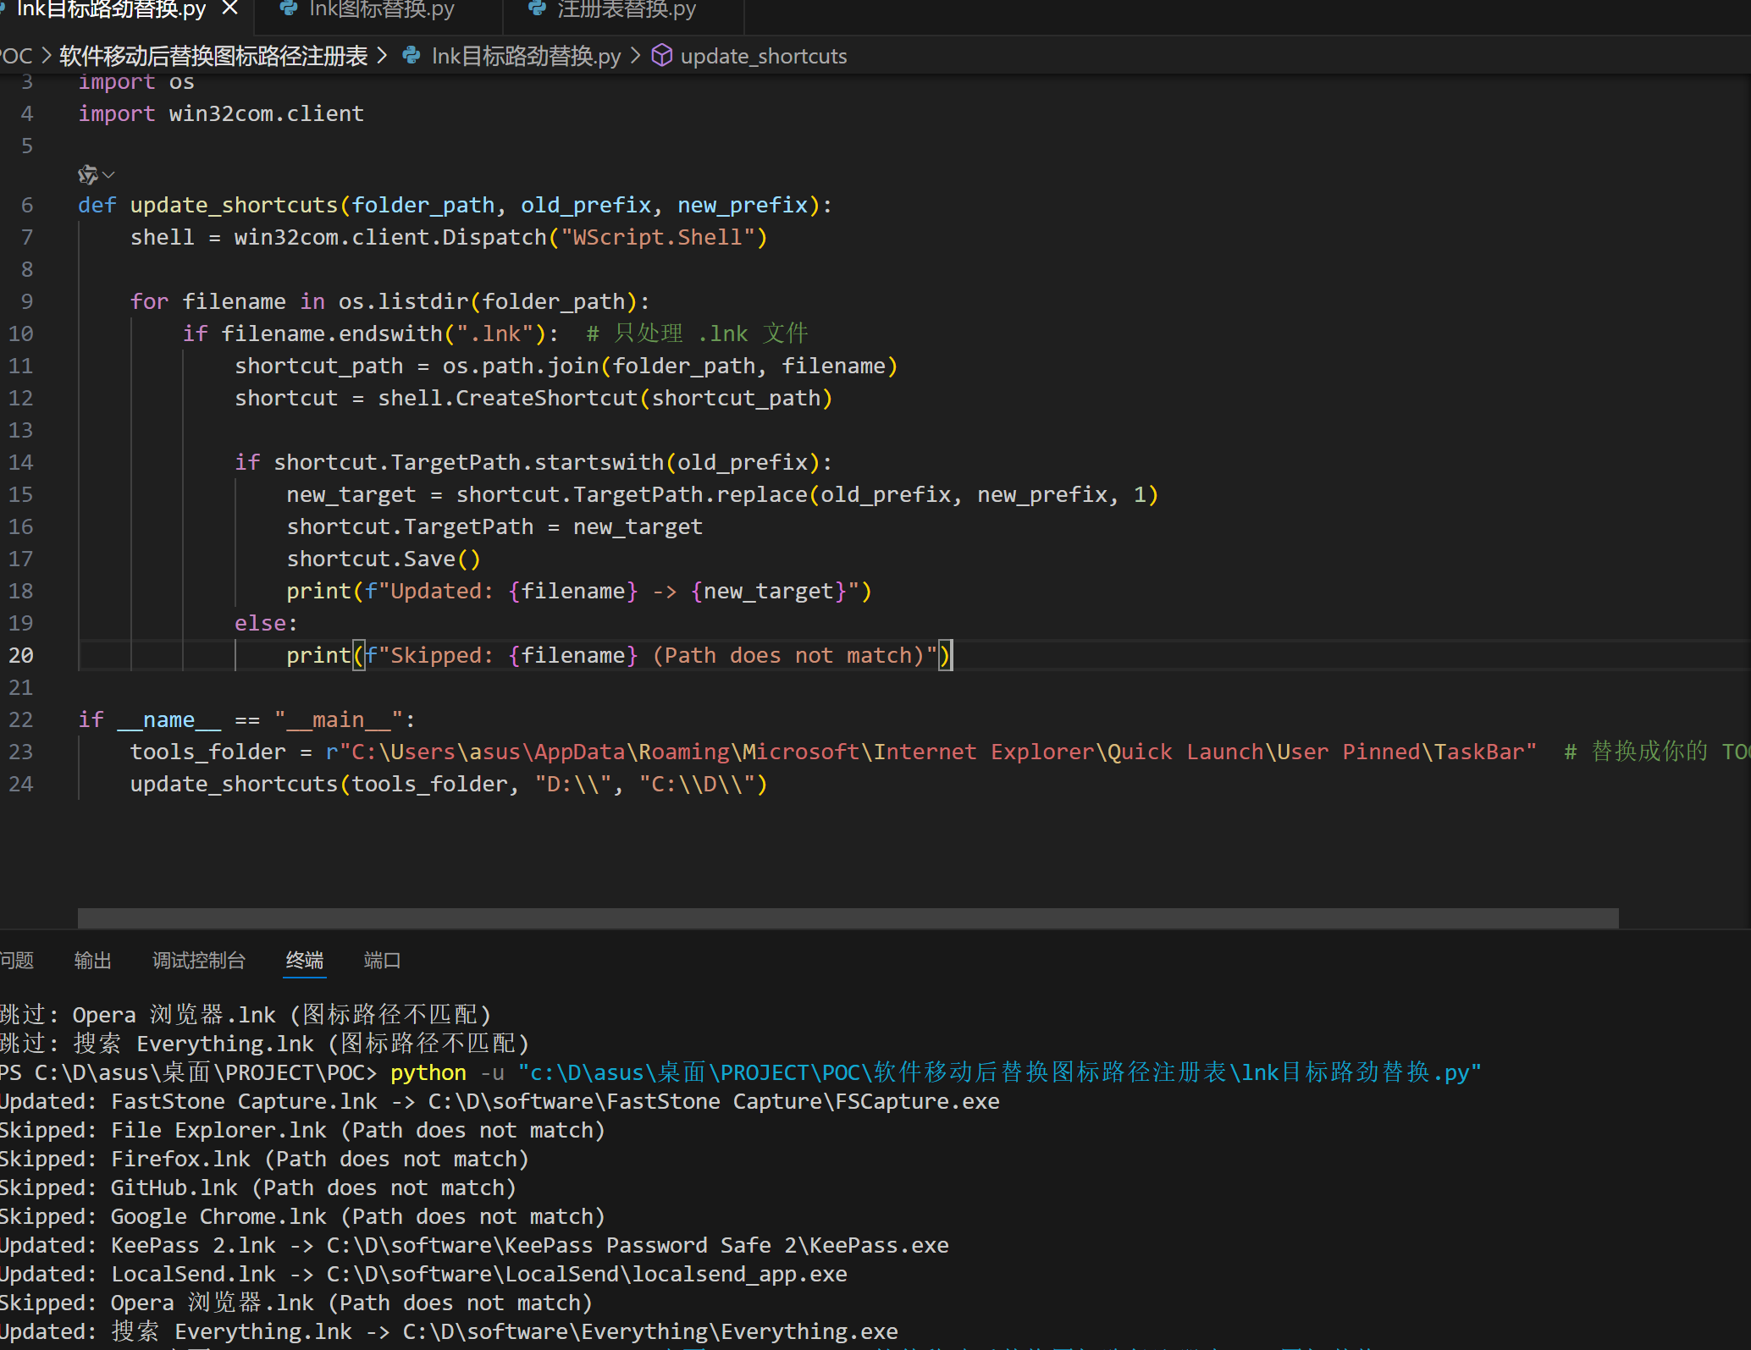
Task: Open the 端口 panel tab
Action: point(382,961)
